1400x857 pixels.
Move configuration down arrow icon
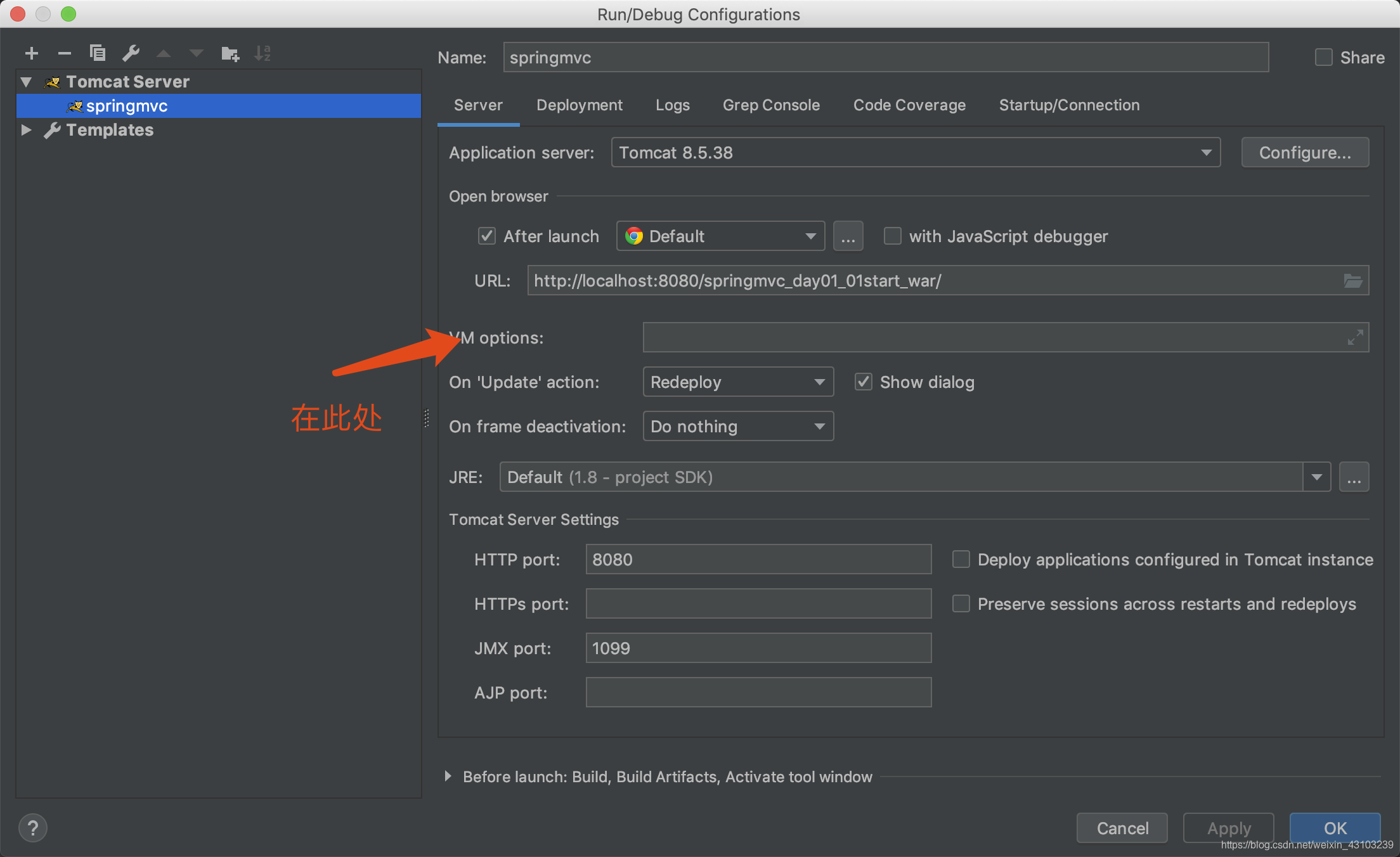197,54
